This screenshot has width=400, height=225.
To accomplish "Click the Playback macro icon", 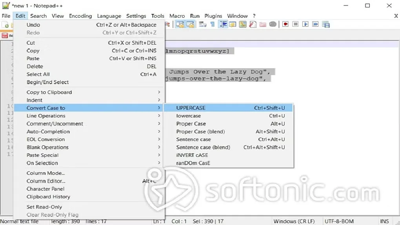I will (x=305, y=24).
